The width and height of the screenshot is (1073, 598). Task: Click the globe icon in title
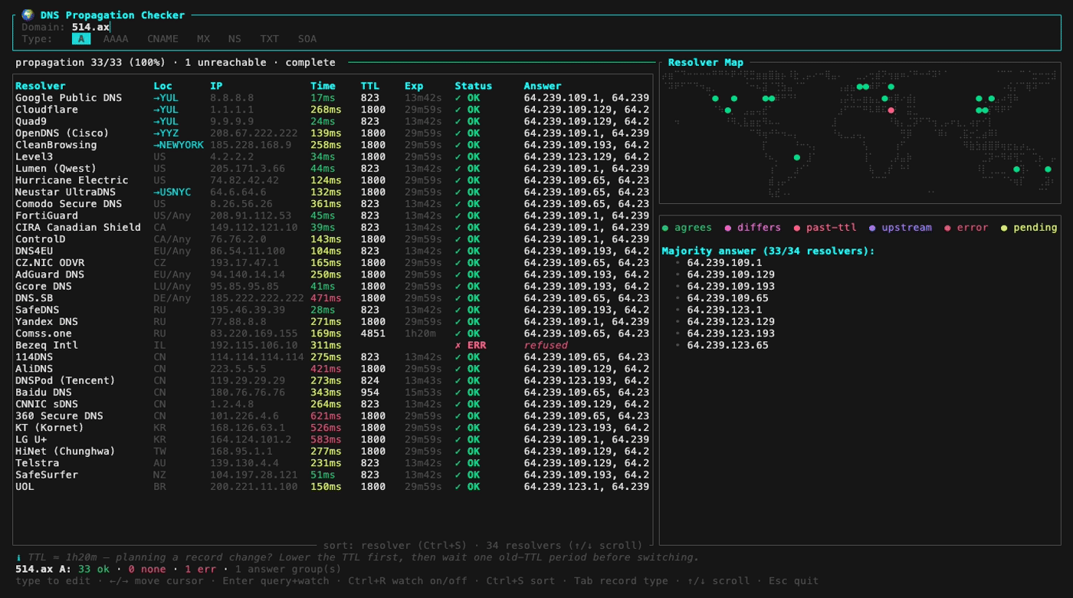(x=28, y=15)
